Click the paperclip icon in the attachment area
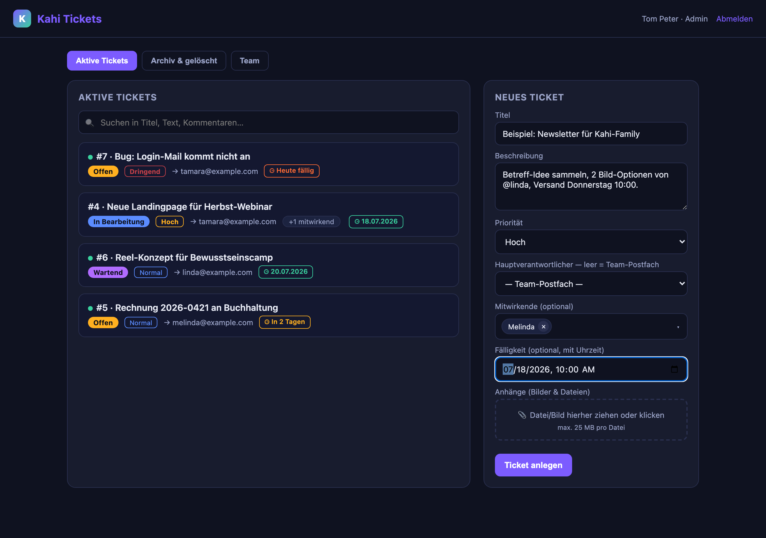The width and height of the screenshot is (766, 538). pos(522,415)
